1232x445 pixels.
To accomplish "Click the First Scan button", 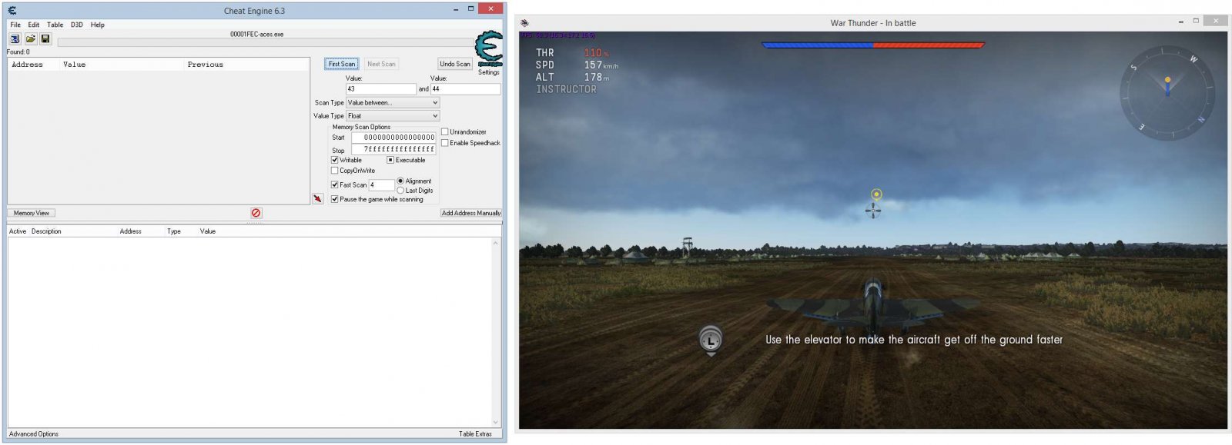I will click(342, 64).
